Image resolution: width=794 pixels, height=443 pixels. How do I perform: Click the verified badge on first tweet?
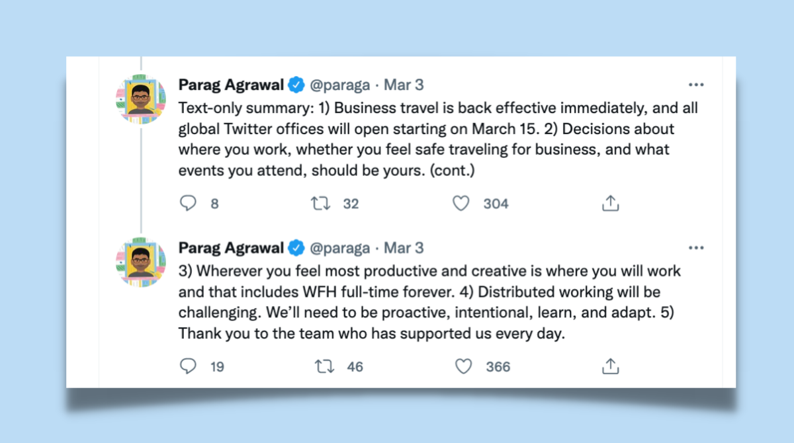[x=296, y=85]
